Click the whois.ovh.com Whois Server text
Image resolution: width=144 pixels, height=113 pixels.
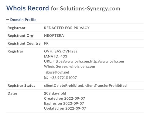82,66
